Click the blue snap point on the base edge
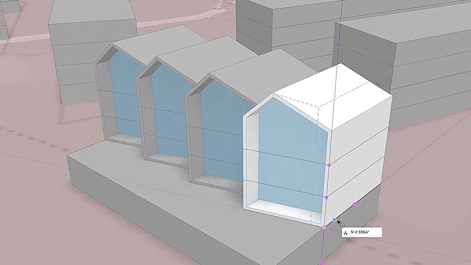 334,220
